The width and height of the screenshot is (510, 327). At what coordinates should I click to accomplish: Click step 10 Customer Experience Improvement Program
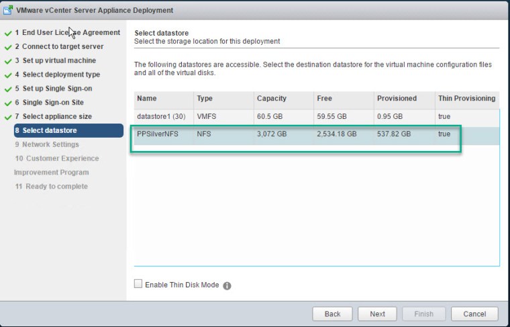click(56, 165)
